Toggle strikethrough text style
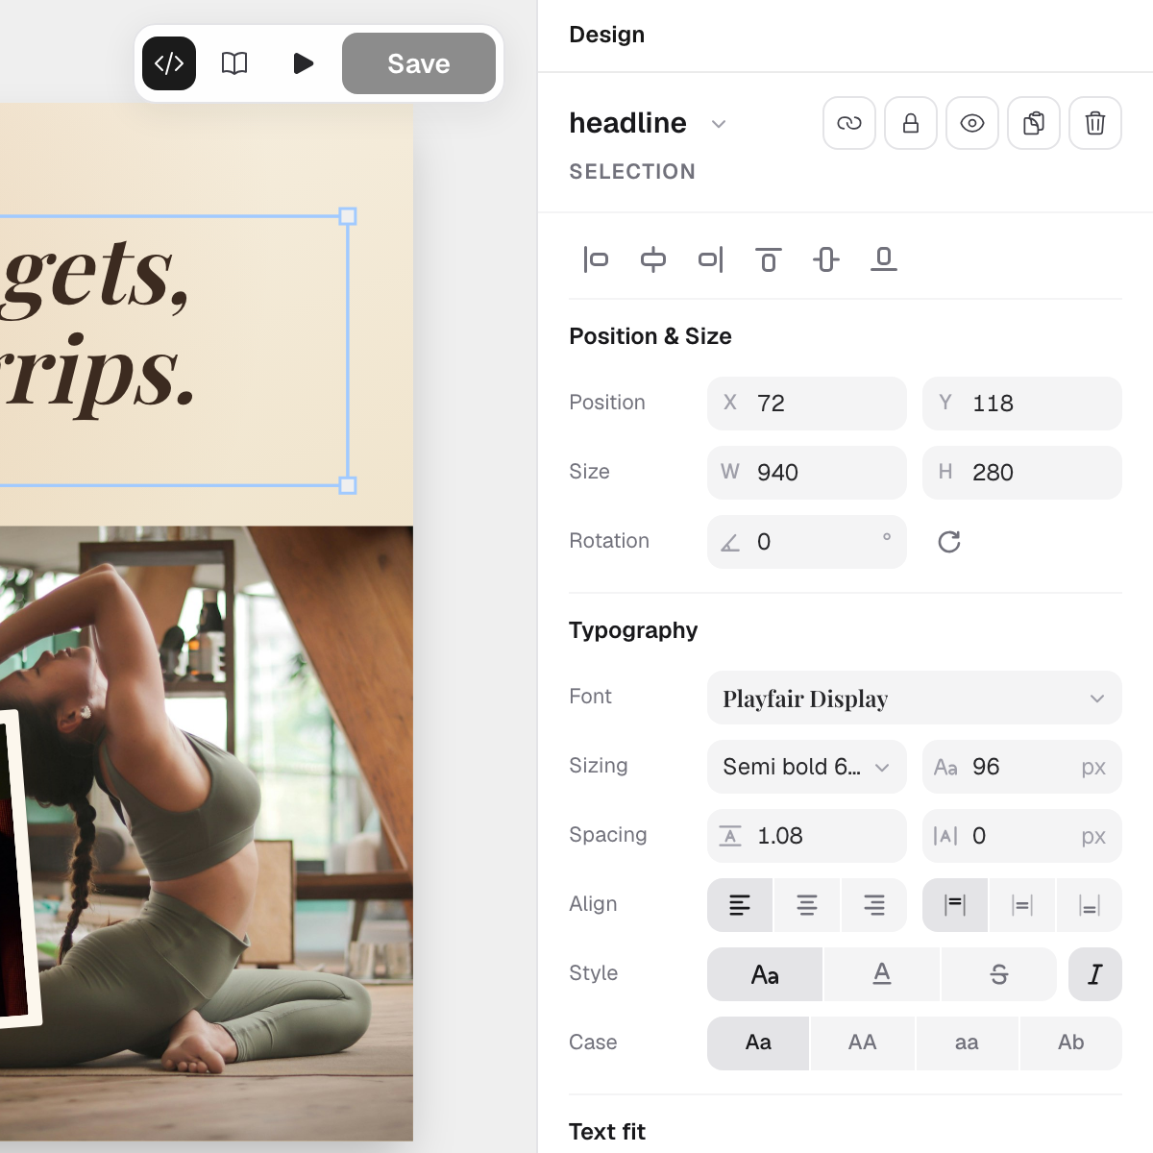Viewport: 1153px width, 1153px height. [x=999, y=974]
